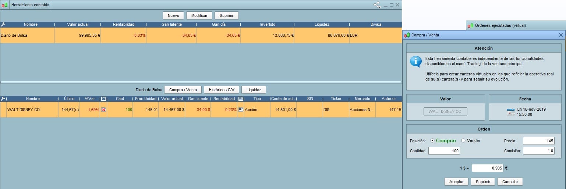
Task: Click the Tipo column header
Action: point(257,99)
